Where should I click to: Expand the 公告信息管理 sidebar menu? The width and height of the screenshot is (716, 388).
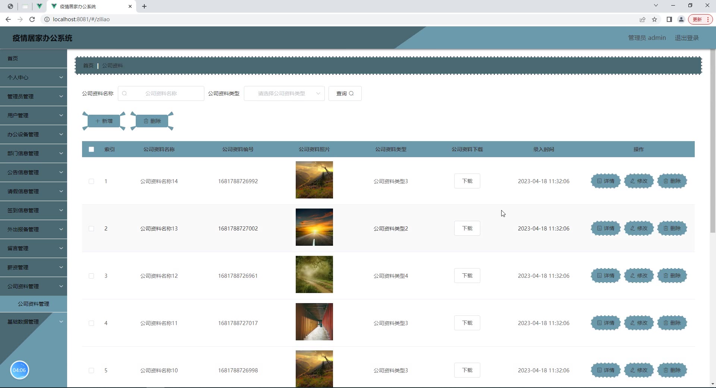(x=34, y=172)
